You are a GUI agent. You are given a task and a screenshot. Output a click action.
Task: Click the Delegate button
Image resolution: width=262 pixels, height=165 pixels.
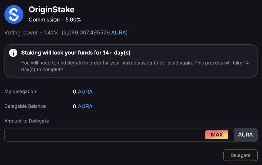pos(240,155)
